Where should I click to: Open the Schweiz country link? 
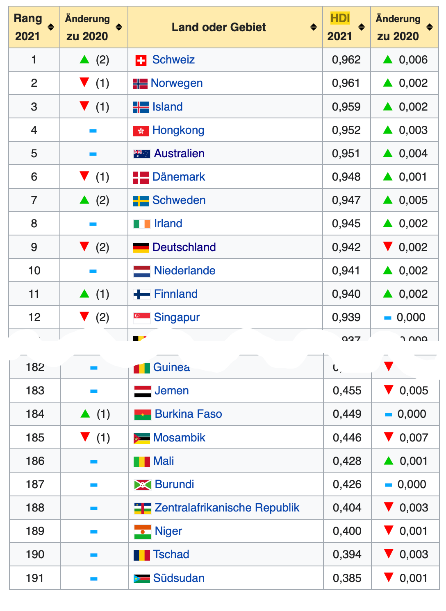pos(173,60)
